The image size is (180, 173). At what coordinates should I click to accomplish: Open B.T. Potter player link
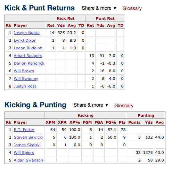click(x=24, y=130)
